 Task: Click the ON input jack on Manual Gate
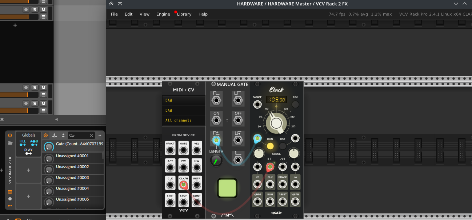tap(216, 121)
